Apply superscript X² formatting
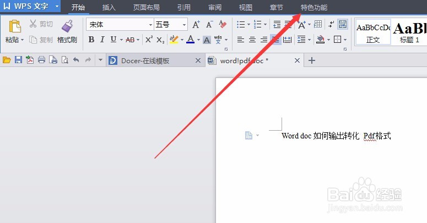 point(149,40)
